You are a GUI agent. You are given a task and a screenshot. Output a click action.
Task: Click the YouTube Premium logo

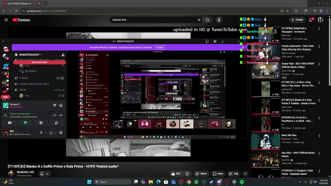tap(21, 20)
